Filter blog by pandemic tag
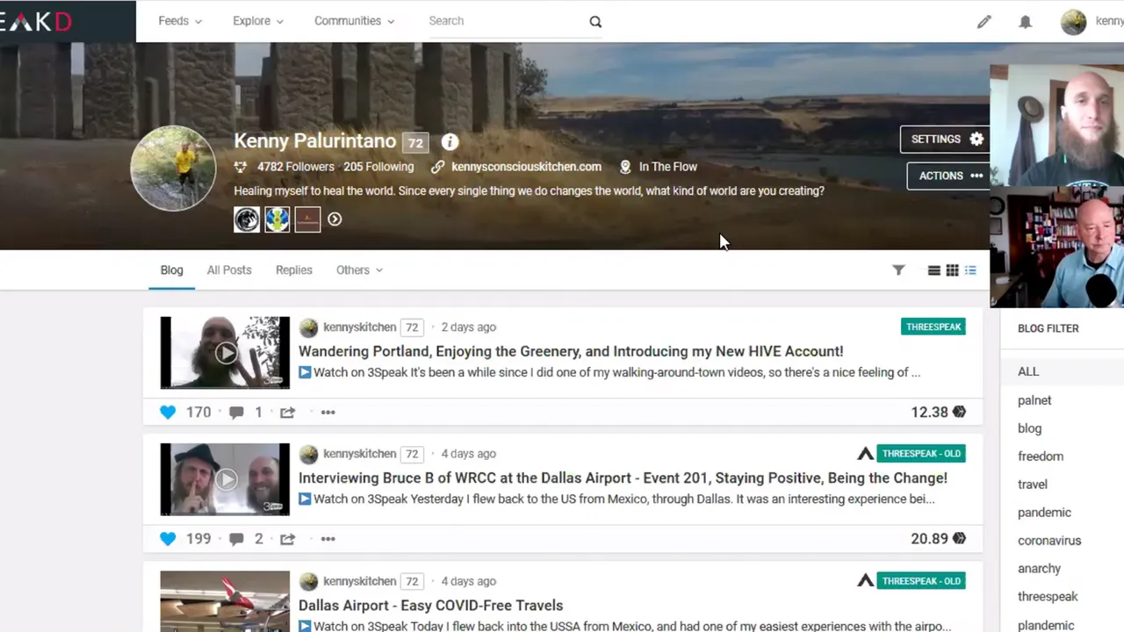This screenshot has height=632, width=1124. [x=1044, y=513]
